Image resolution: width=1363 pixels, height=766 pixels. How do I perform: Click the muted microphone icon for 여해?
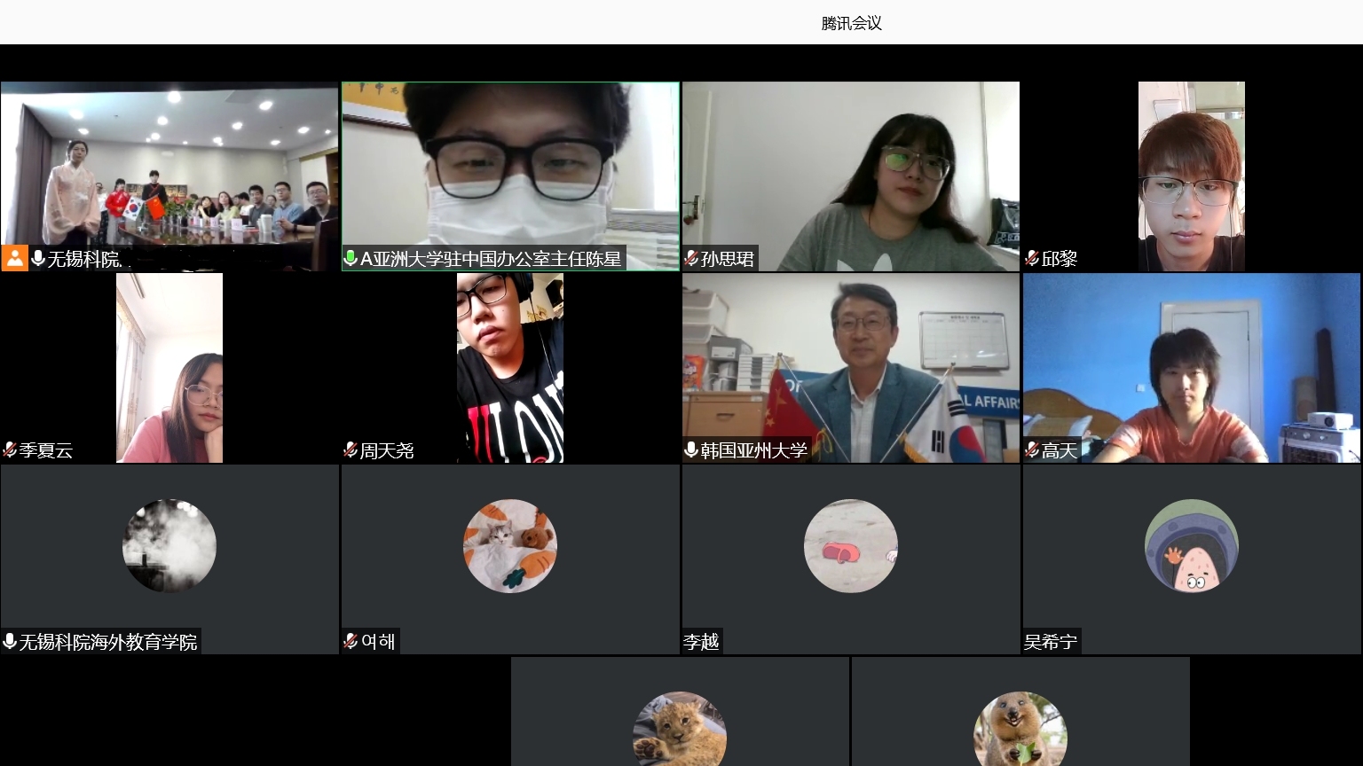[351, 641]
